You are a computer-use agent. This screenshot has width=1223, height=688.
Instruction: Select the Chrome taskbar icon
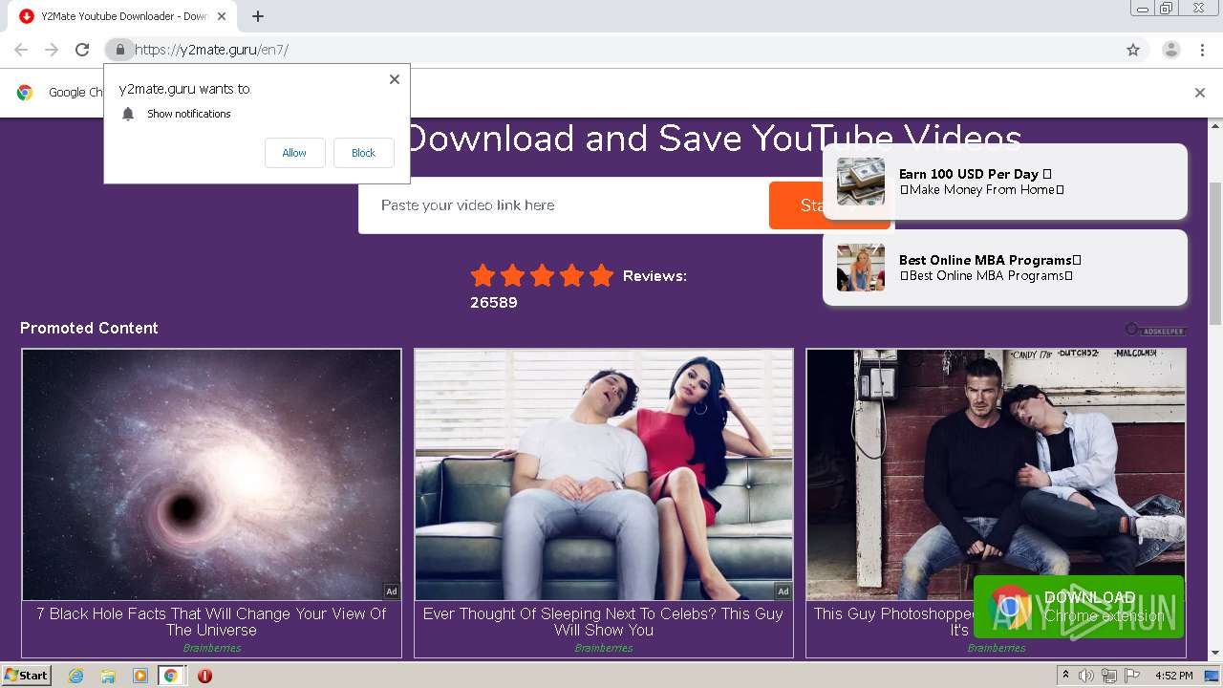click(x=171, y=676)
